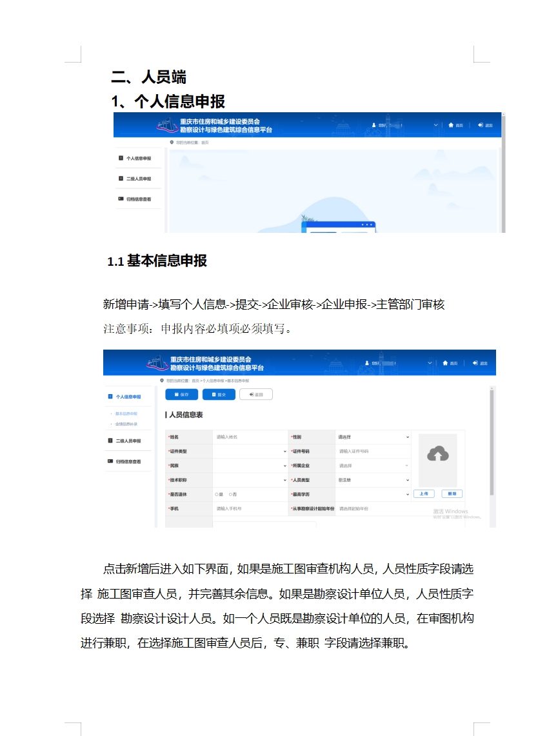Click the 证件号码 input field

[x=373, y=451]
